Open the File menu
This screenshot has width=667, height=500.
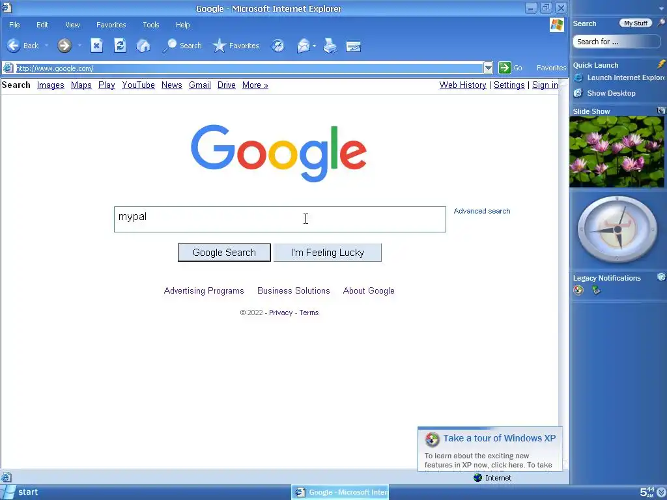pyautogui.click(x=14, y=25)
